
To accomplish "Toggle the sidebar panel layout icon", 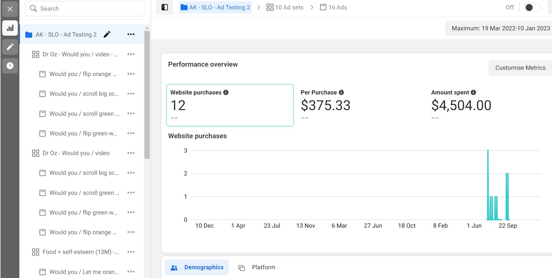I will click(164, 8).
